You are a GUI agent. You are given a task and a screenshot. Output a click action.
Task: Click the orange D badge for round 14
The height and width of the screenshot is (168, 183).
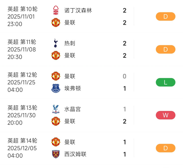point(165,148)
